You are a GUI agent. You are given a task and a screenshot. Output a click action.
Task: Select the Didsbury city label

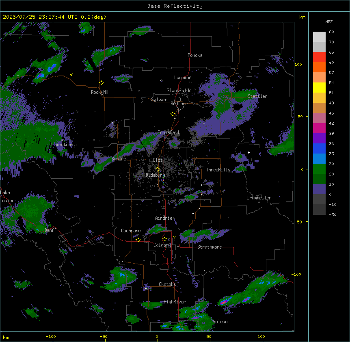click(156, 175)
